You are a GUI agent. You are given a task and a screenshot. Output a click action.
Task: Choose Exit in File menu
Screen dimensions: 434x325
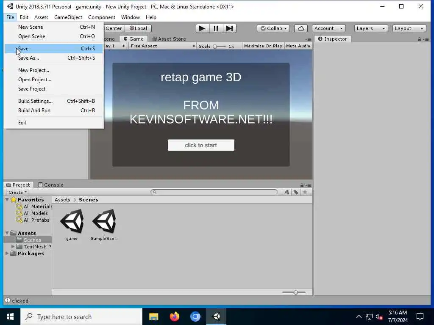54,123
